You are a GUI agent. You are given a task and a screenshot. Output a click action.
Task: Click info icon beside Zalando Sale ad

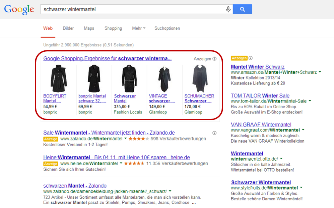214,133
